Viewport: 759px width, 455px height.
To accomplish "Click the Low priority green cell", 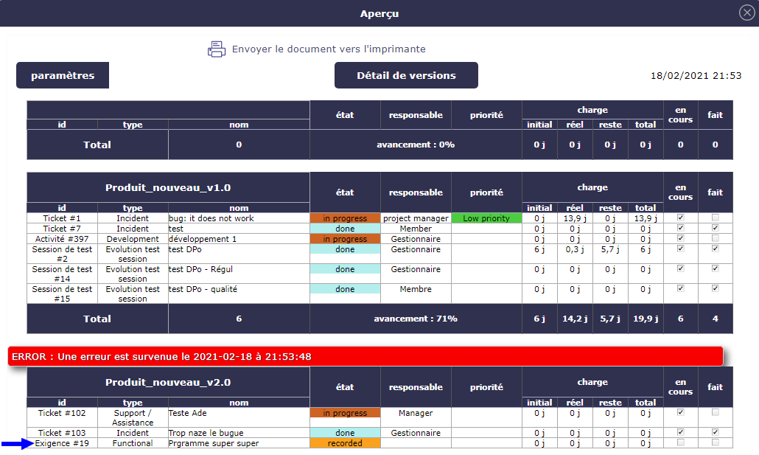I will [486, 218].
